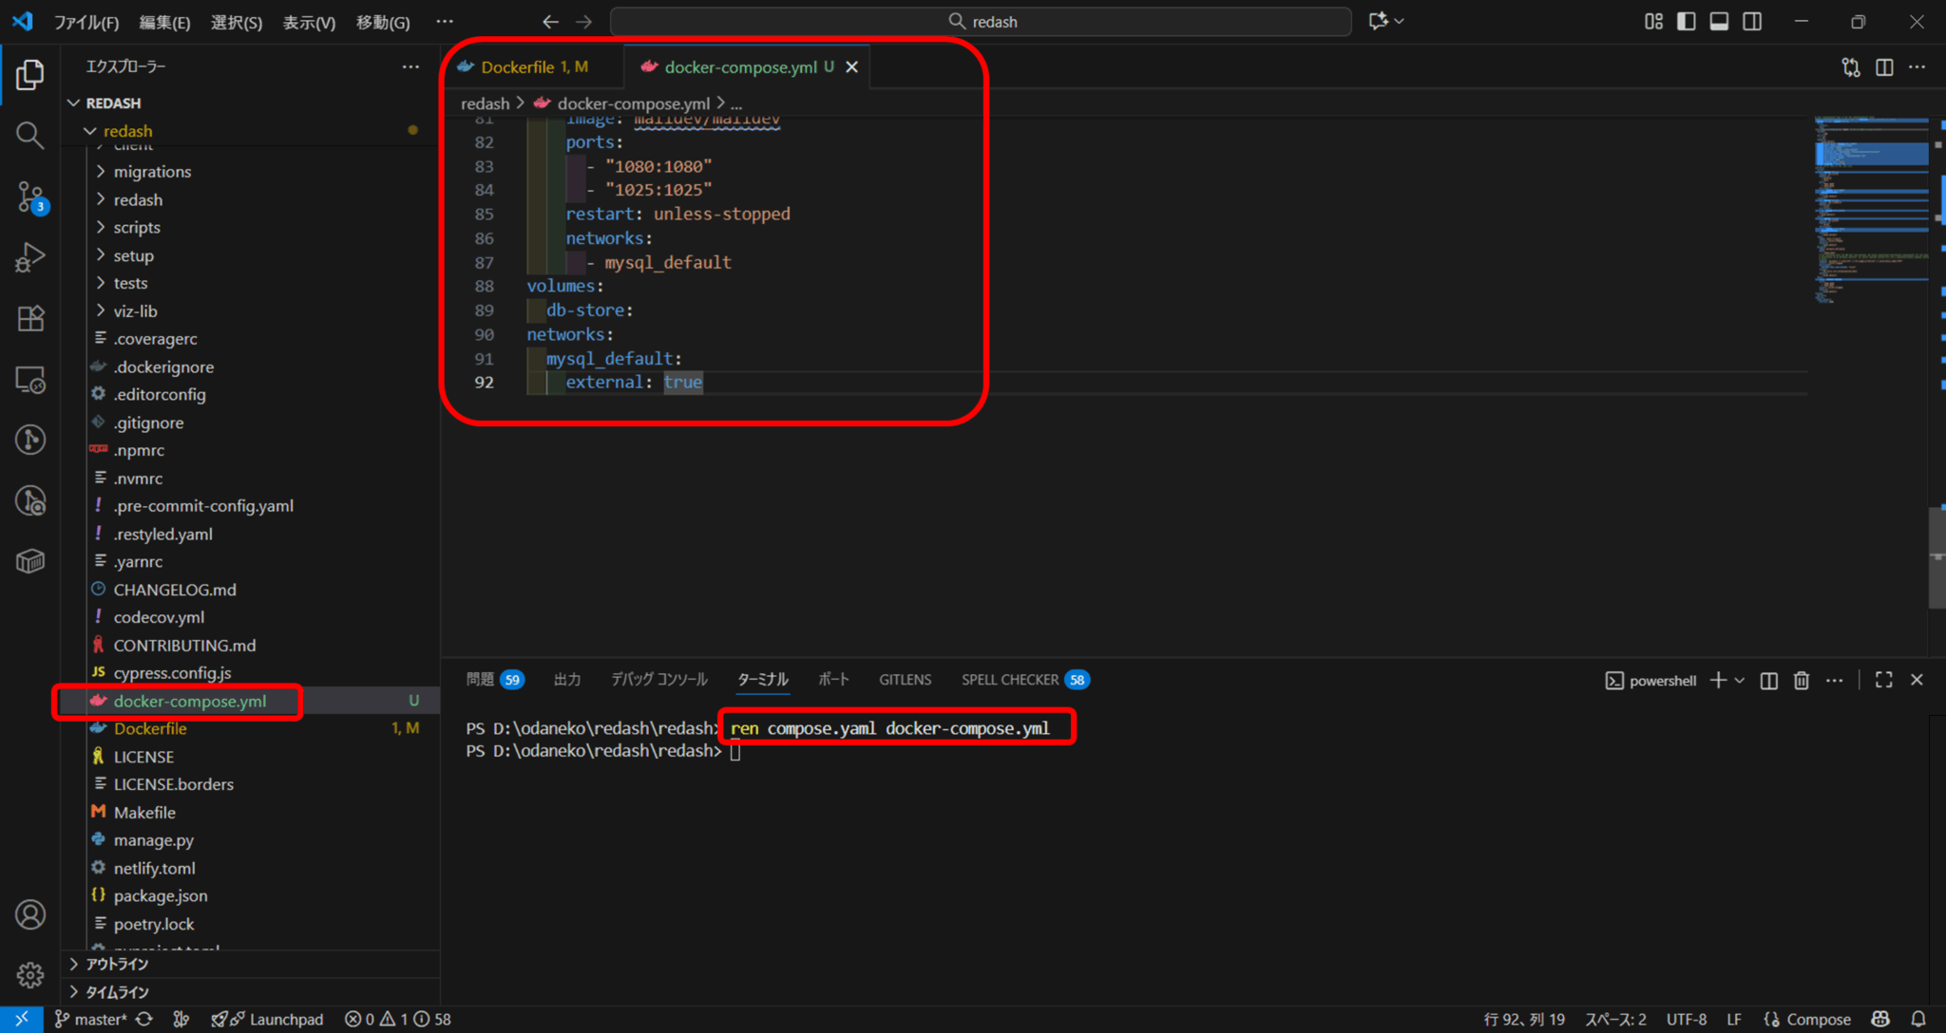
Task: Open notifications bell in status bar
Action: click(x=1918, y=1019)
